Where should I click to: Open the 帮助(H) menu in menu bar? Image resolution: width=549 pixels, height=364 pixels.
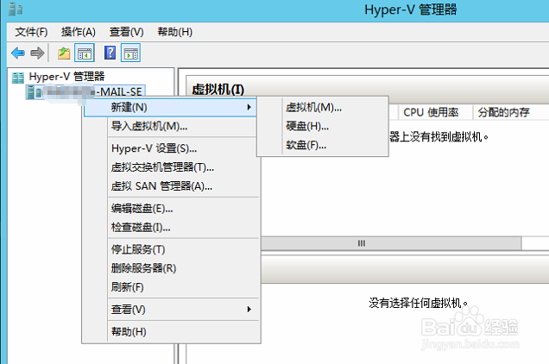174,32
